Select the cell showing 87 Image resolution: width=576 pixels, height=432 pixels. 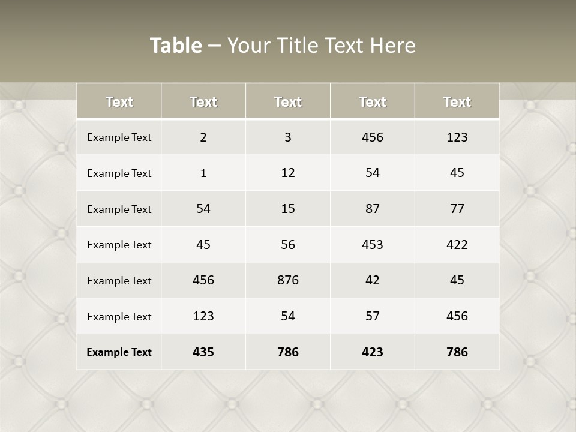pos(373,209)
